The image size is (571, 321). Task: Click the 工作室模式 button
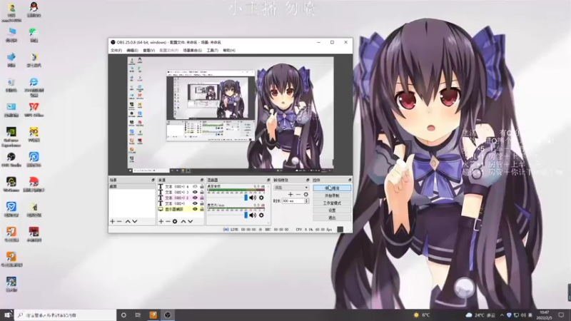coord(332,203)
